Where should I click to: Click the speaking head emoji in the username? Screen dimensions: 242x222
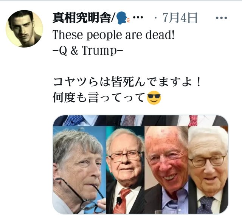123,18
